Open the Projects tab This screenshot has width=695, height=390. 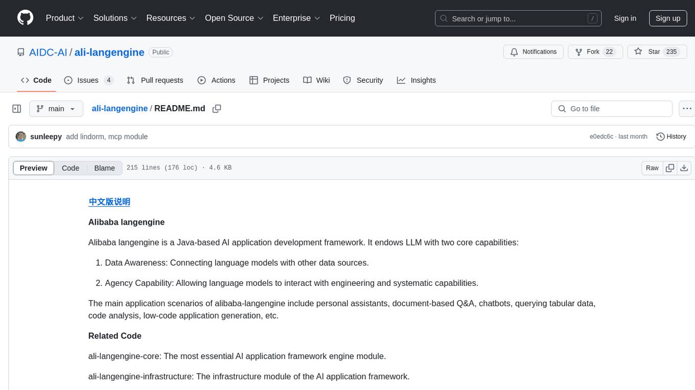point(269,80)
